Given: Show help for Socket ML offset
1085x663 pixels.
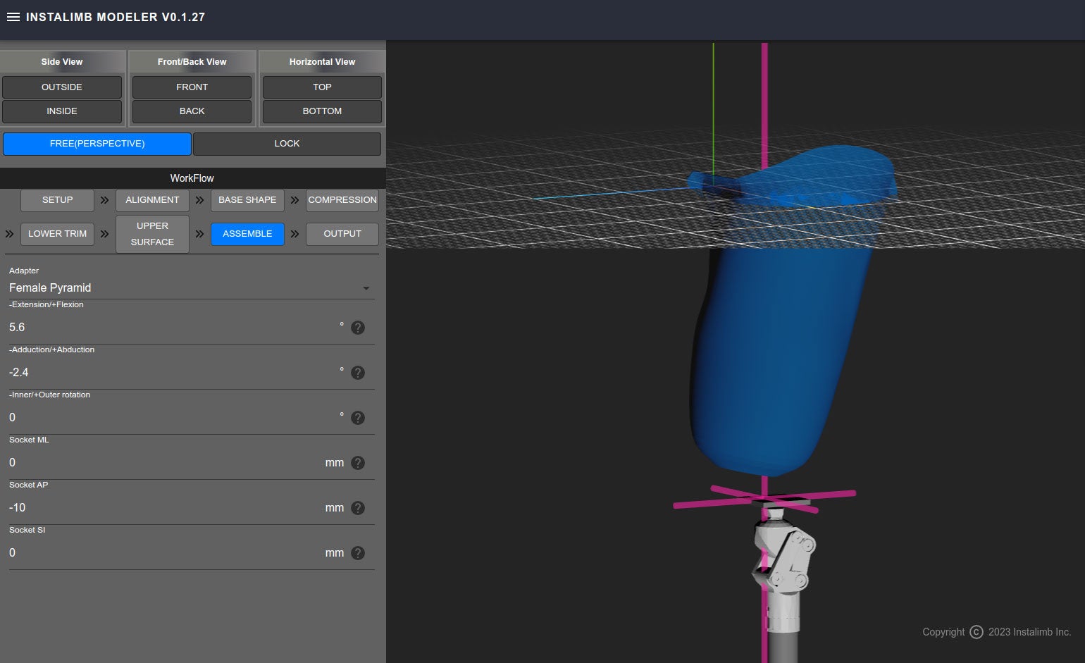Looking at the screenshot, I should tap(358, 463).
